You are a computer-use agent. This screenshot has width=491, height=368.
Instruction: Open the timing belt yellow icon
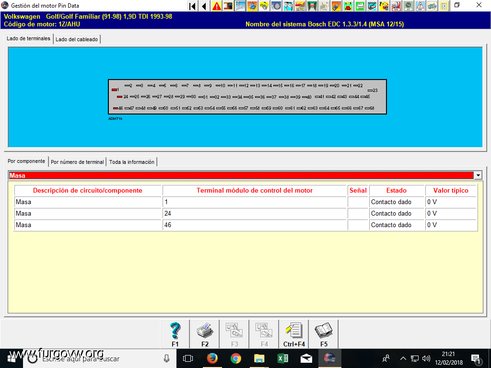pos(264,6)
